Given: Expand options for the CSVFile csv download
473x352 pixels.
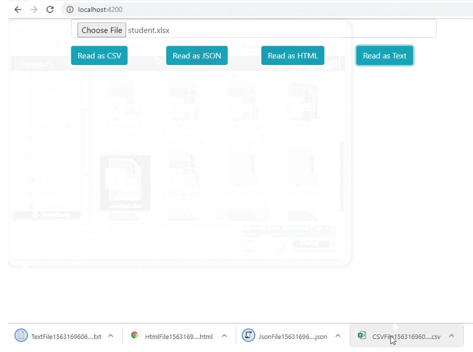Looking at the screenshot, I should point(451,336).
